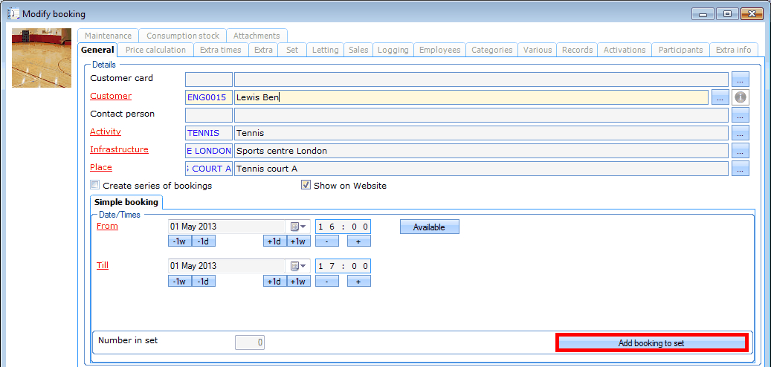Open the Activity lookup button
Viewport: 771px width, 367px height.
point(740,133)
